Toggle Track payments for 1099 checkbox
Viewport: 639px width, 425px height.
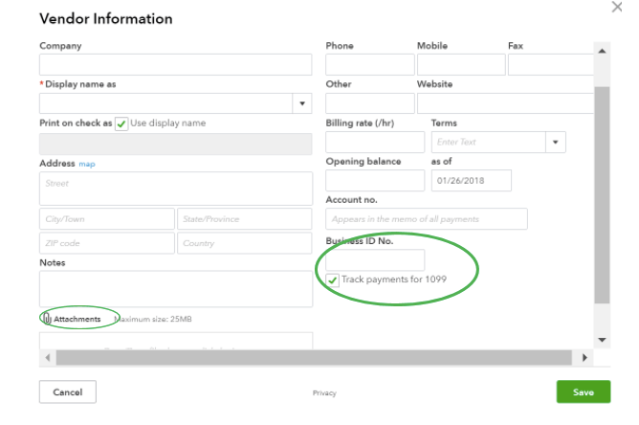pyautogui.click(x=333, y=280)
